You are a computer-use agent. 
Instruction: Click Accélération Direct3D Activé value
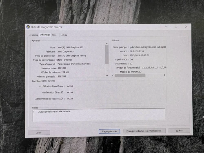pyautogui.click(x=70, y=92)
